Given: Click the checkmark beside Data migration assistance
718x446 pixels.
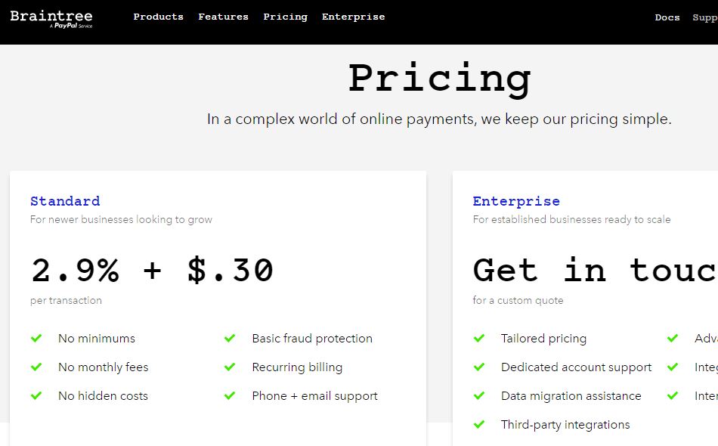Looking at the screenshot, I should 479,395.
